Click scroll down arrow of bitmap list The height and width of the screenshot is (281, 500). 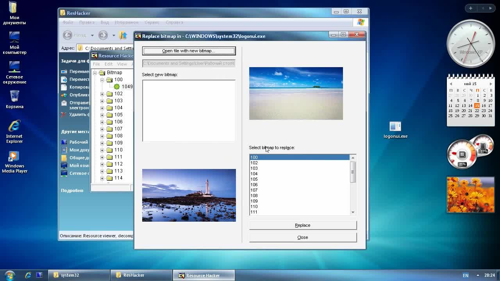pyautogui.click(x=353, y=212)
